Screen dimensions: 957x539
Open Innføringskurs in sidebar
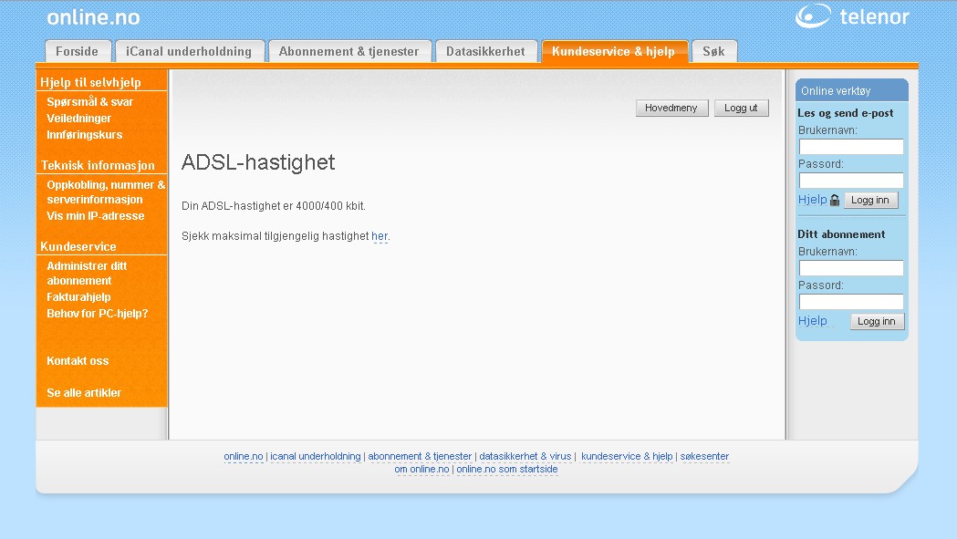tap(84, 135)
